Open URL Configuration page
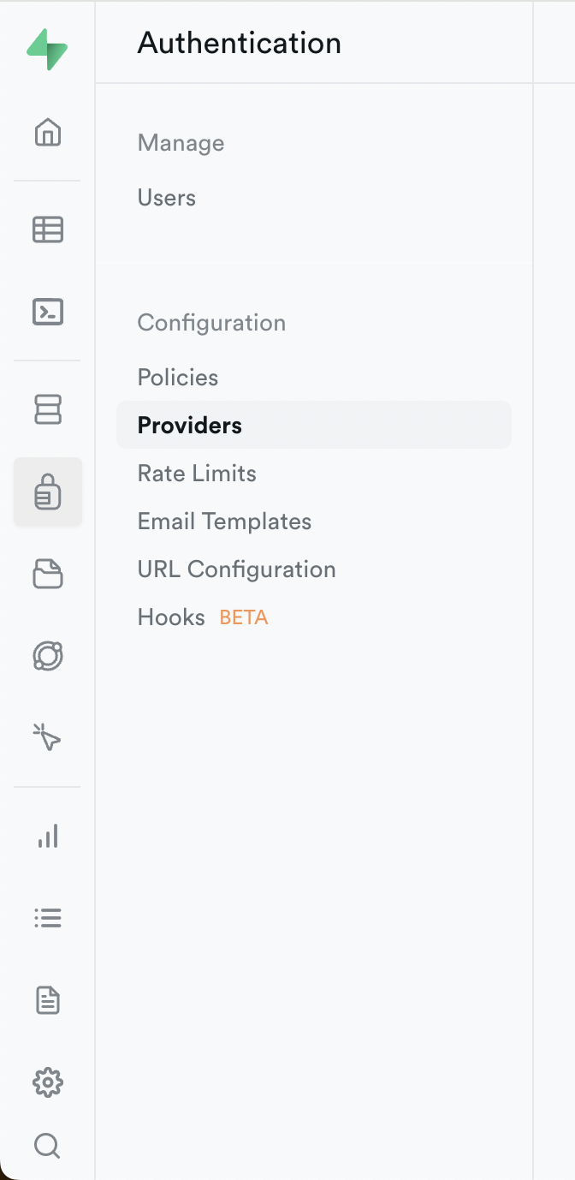Viewport: 575px width, 1180px height. click(x=236, y=569)
